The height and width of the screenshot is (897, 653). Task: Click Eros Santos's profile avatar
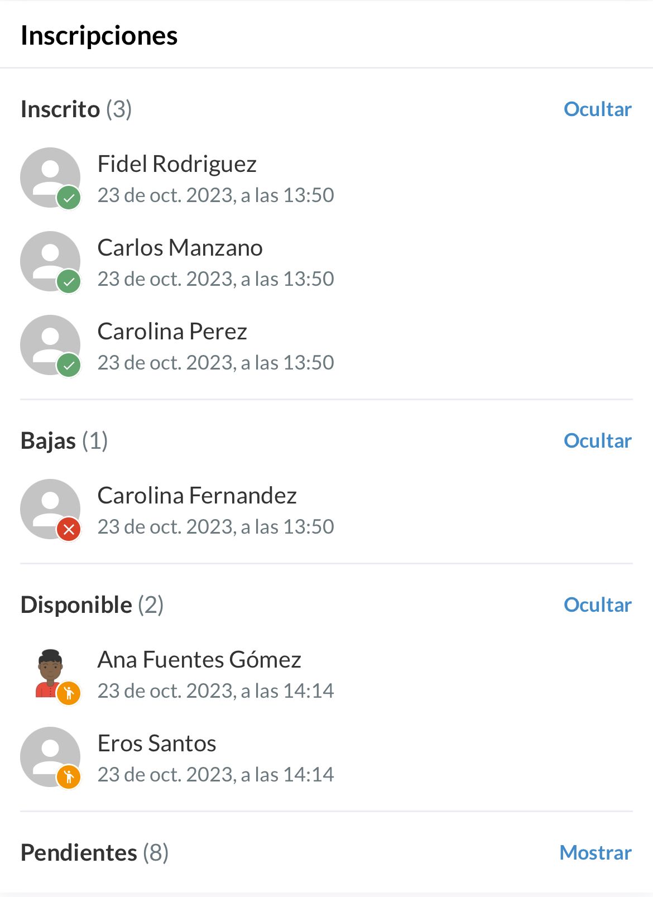(x=50, y=756)
